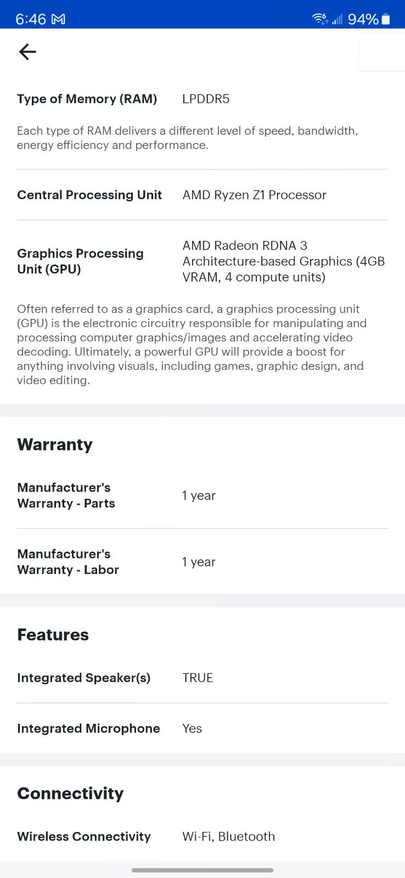This screenshot has width=405, height=878.
Task: Tap the home gesture bar at bottom
Action: [x=203, y=870]
